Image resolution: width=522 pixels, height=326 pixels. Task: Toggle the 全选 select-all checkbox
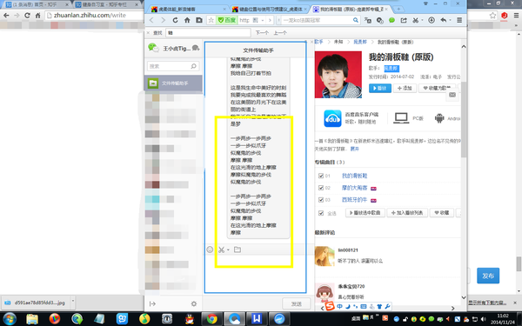pos(321,213)
